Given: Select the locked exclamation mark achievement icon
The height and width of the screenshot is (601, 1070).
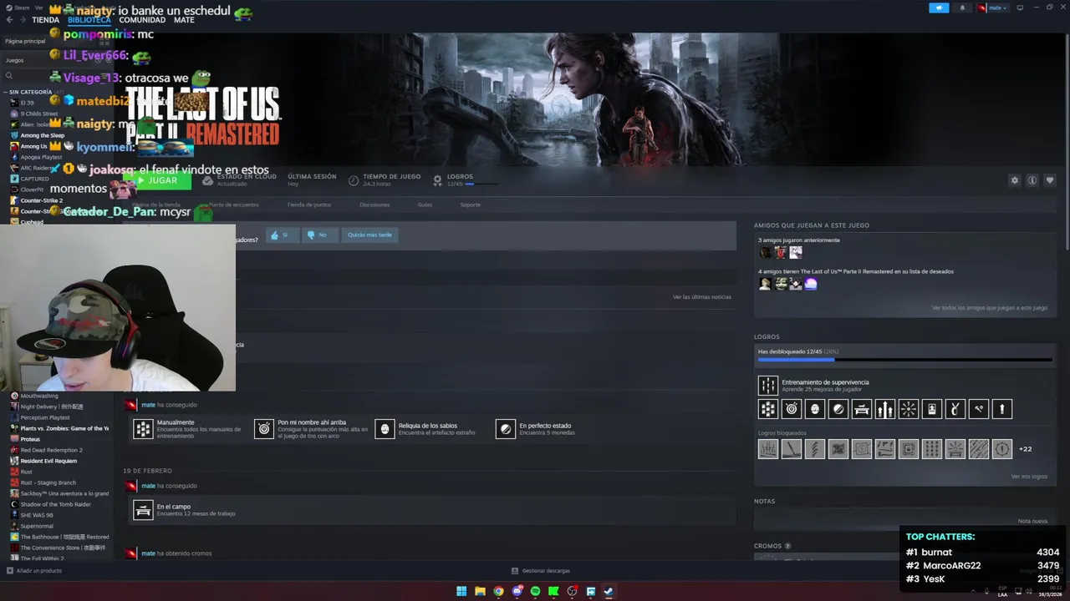Looking at the screenshot, I should [1002, 449].
